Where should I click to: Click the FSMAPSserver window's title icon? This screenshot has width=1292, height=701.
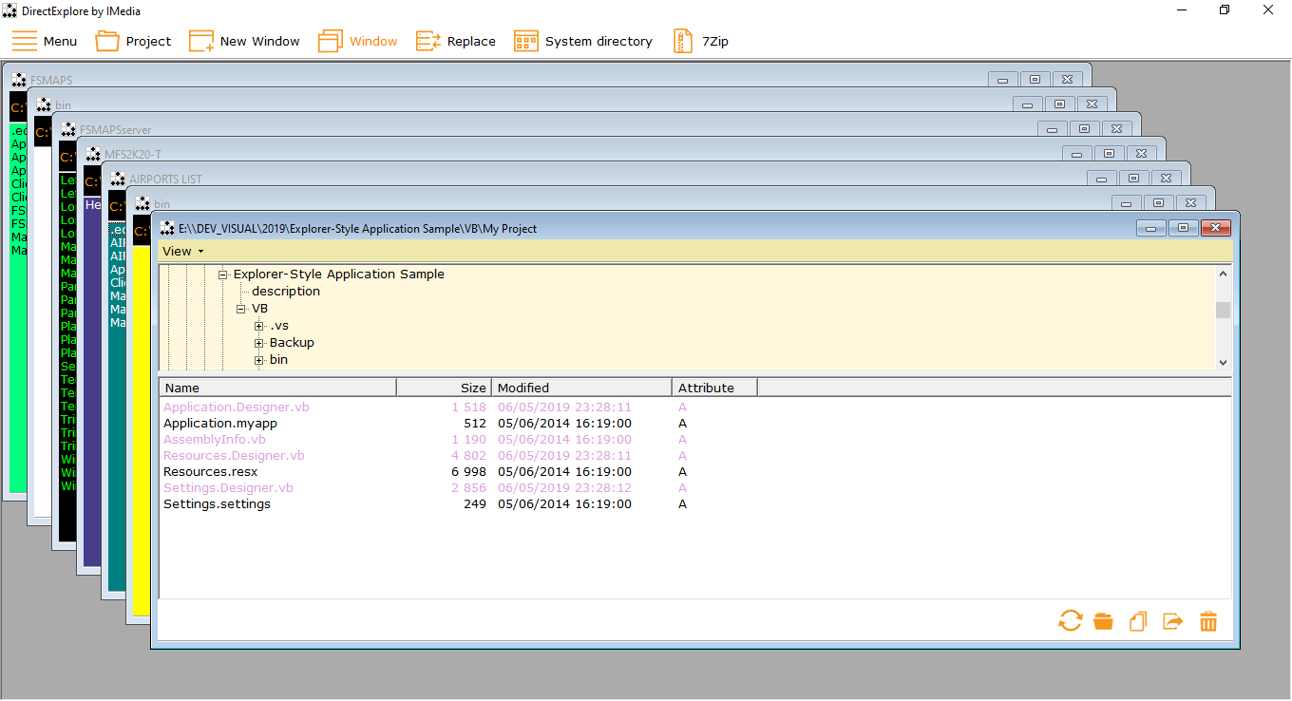click(x=68, y=129)
